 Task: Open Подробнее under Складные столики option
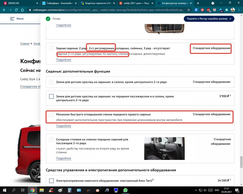click(64, 158)
